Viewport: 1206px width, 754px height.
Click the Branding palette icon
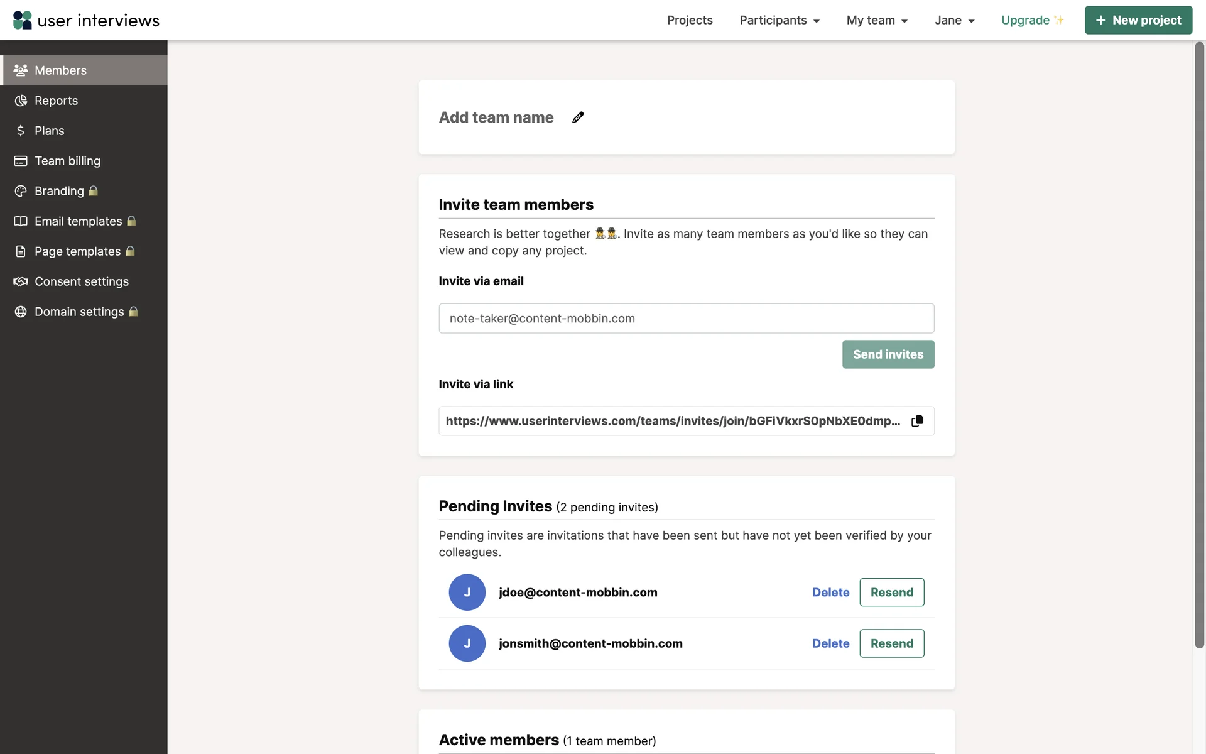pos(21,191)
